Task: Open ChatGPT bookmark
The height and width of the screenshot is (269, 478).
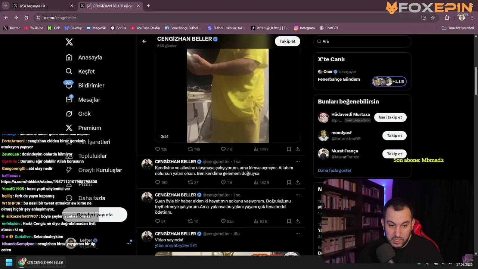Action: tap(329, 28)
